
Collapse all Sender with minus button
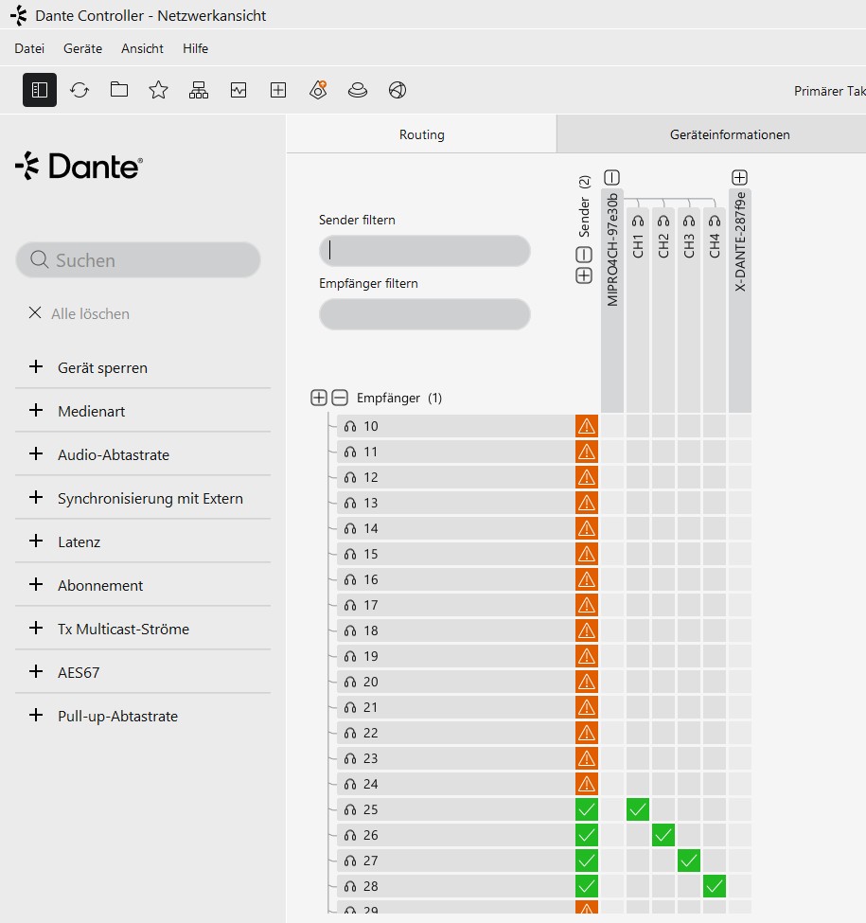(584, 255)
